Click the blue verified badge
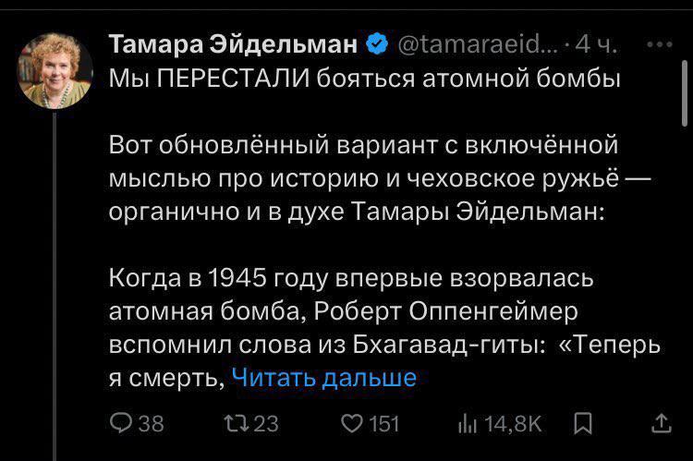Image resolution: width=693 pixels, height=461 pixels. pos(377,44)
